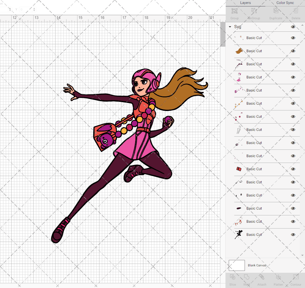Select the Weld tool

(246, 277)
